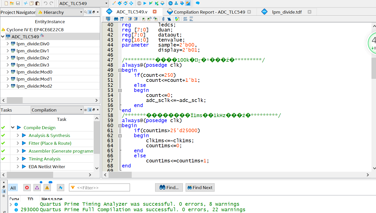Screen dimensions: 376x213
Task: Click the Tasks panel vertical scrollbar thumb
Action: point(97,137)
